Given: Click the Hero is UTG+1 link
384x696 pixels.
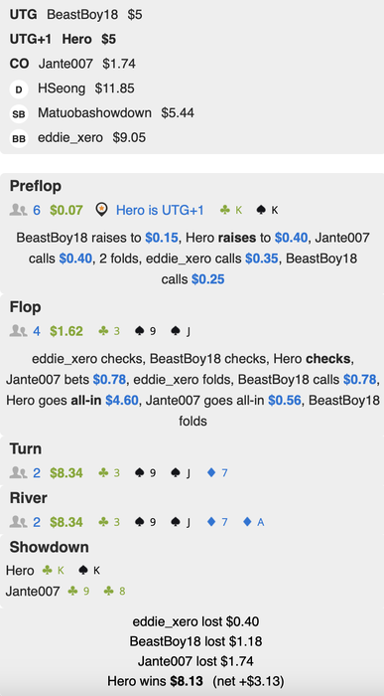Looking at the screenshot, I should [160, 211].
